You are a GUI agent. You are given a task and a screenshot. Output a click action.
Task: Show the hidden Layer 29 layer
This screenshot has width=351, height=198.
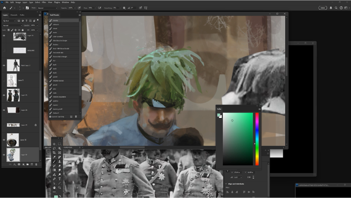coord(4,125)
